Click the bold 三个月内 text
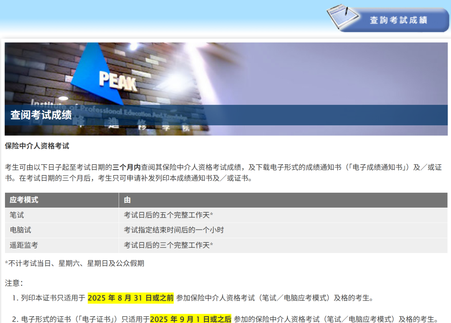Image resolution: width=451 pixels, height=323 pixels. 127,168
